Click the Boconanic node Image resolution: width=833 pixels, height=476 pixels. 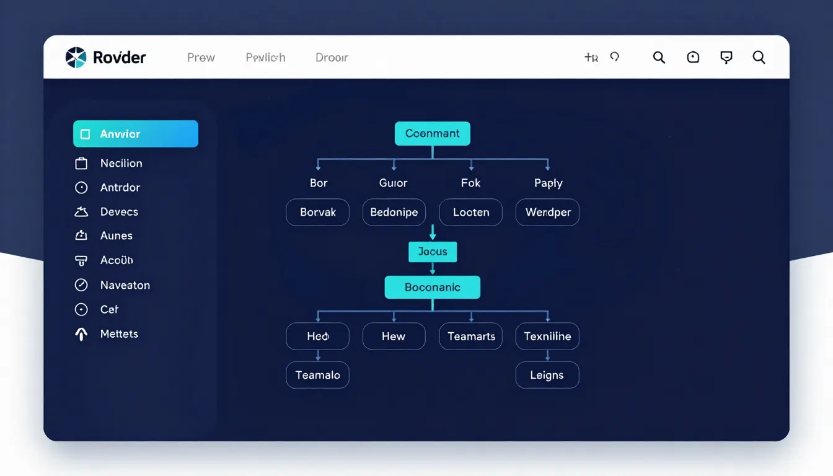click(x=433, y=288)
